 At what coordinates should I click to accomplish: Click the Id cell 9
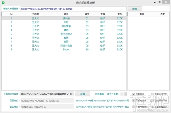tap(11, 50)
